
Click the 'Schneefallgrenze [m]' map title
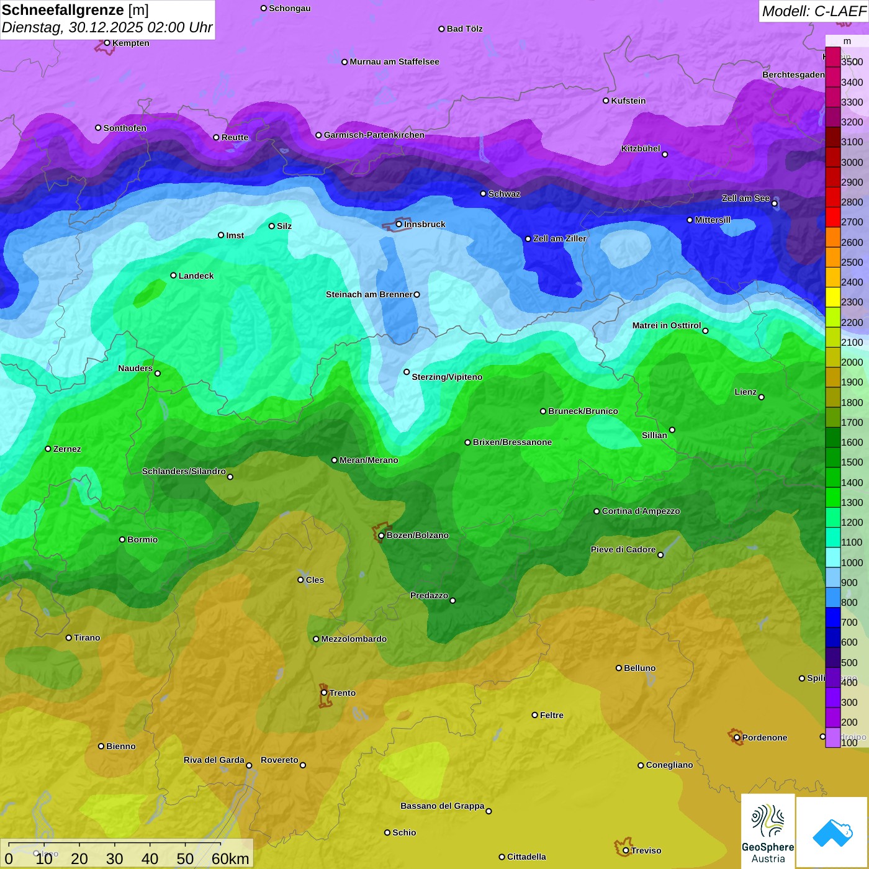click(x=75, y=10)
